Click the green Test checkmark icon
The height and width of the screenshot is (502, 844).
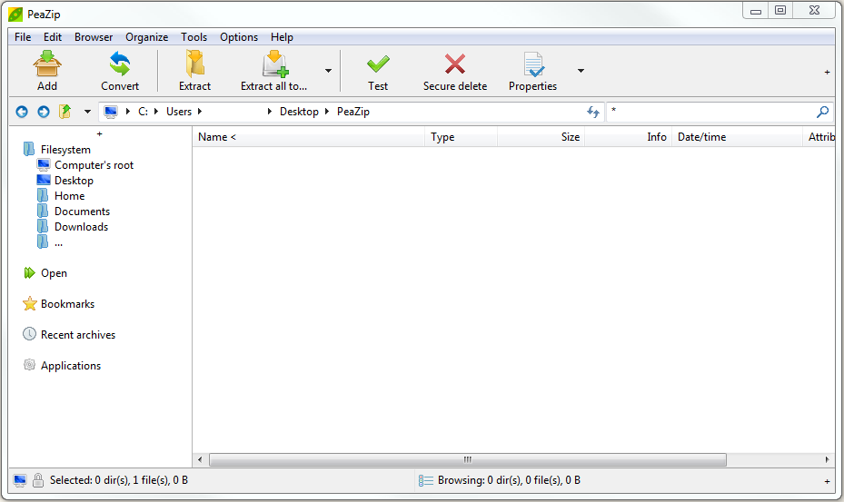click(378, 64)
